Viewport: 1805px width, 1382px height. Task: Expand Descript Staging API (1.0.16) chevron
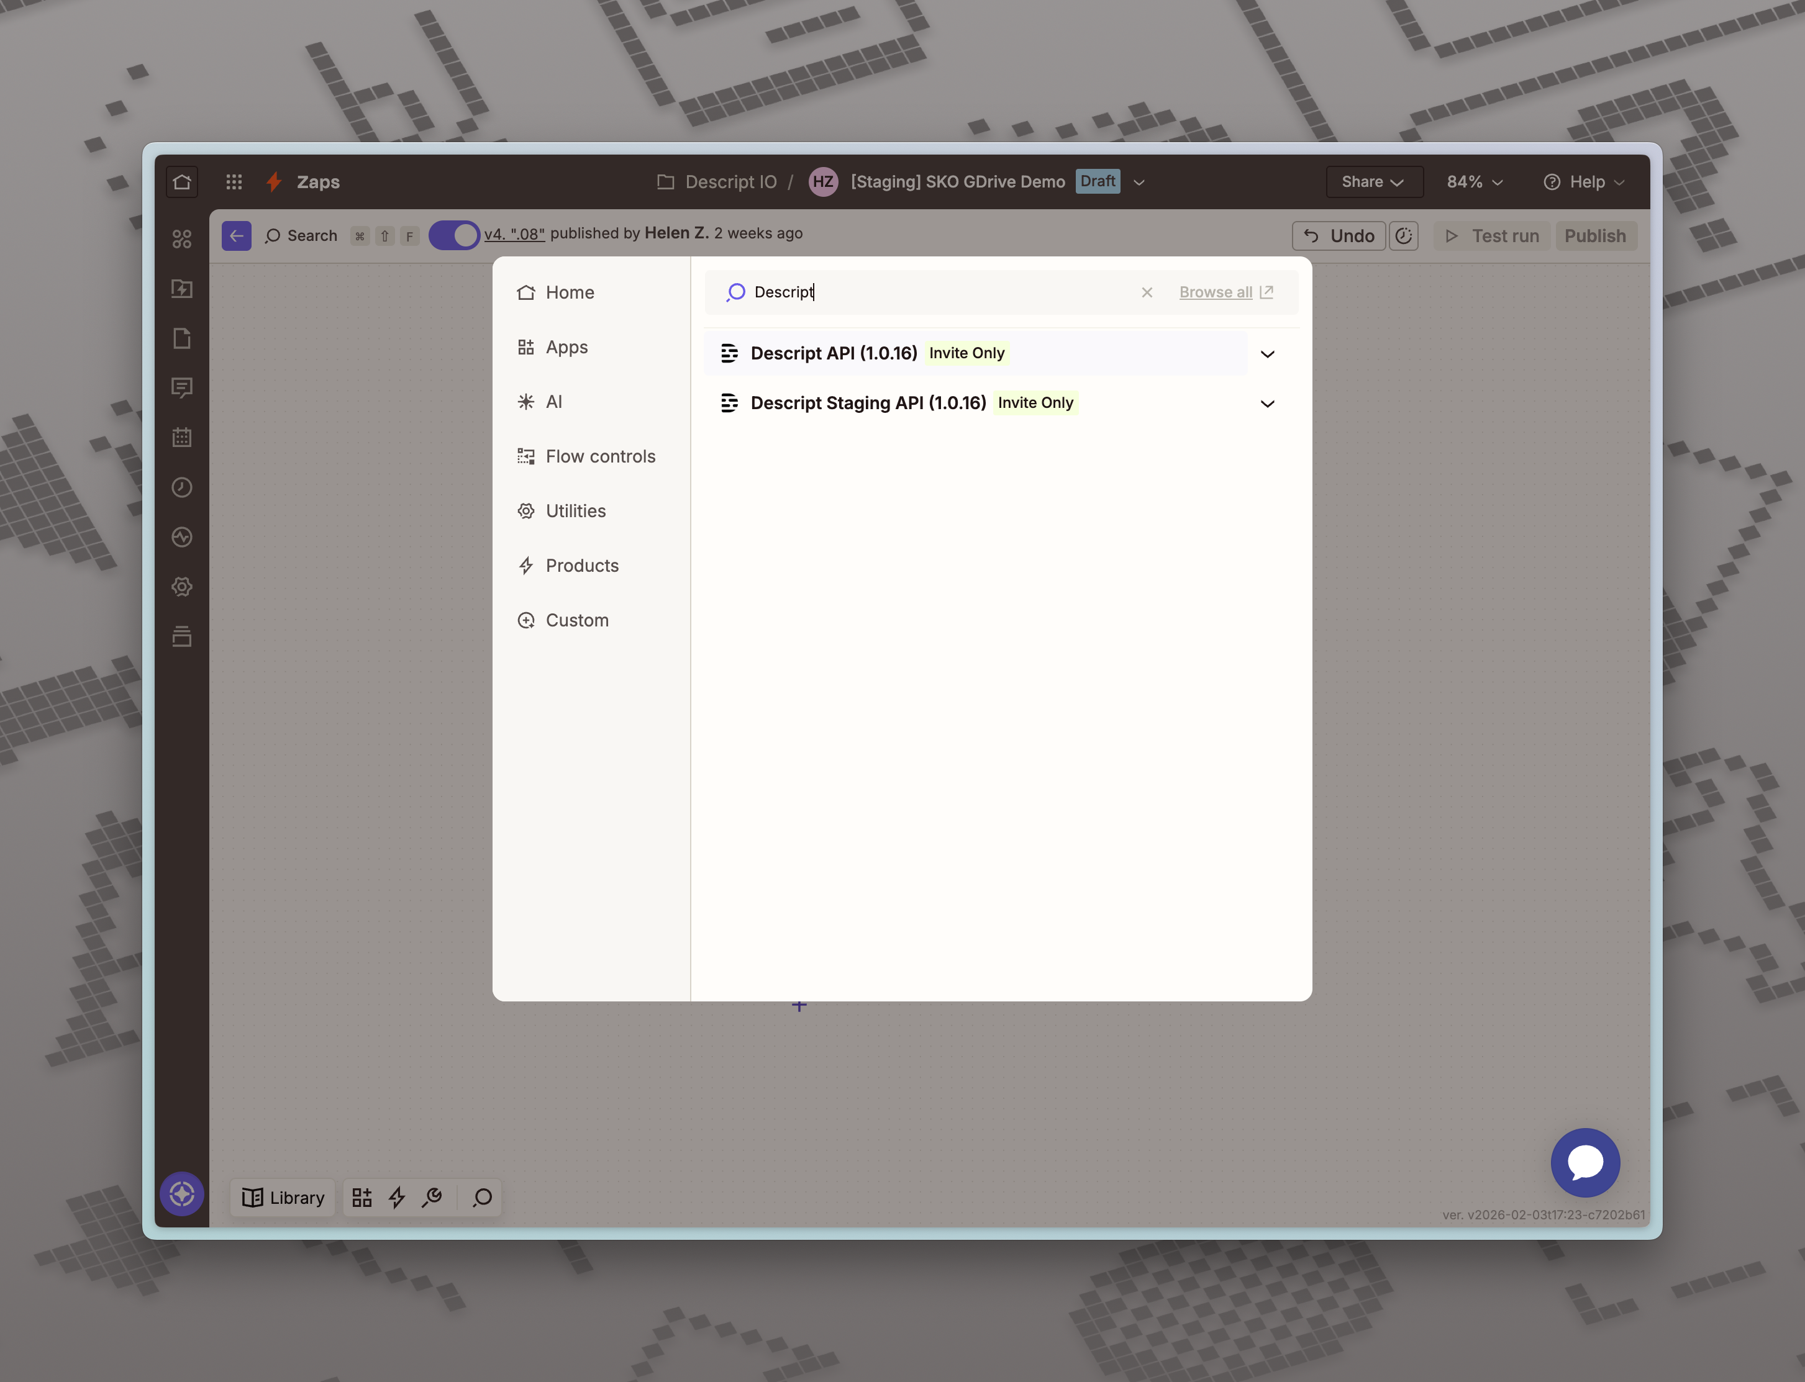coord(1266,404)
